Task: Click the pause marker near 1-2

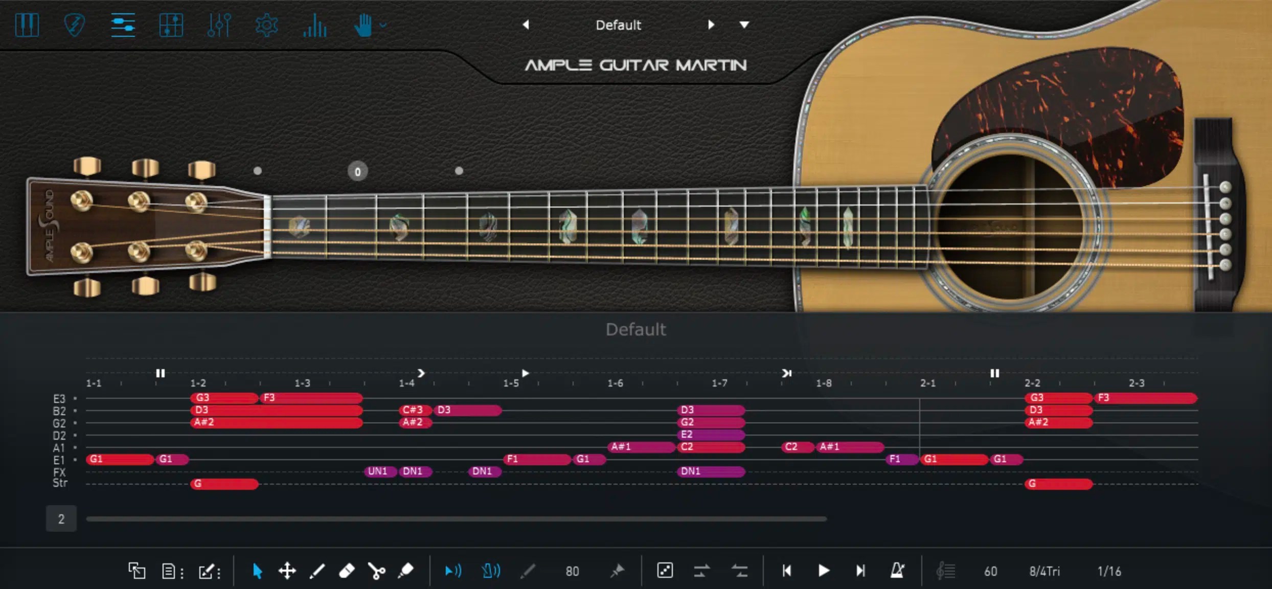Action: coord(160,373)
